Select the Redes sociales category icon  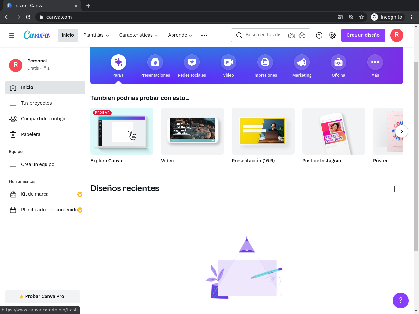pos(192,62)
